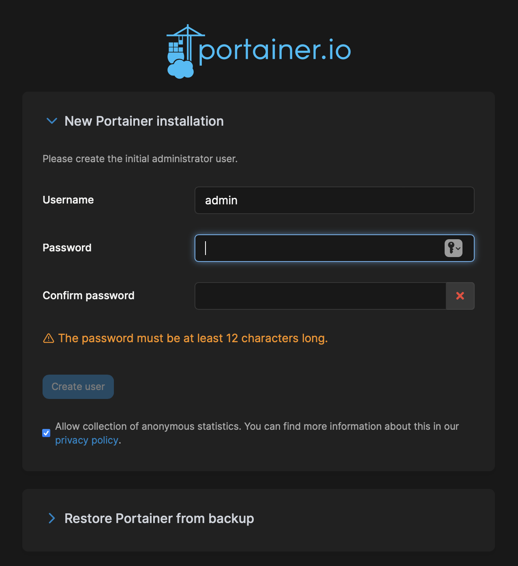The image size is (518, 566).
Task: Disable anonymous statistics collection checkbox
Action: 46,433
